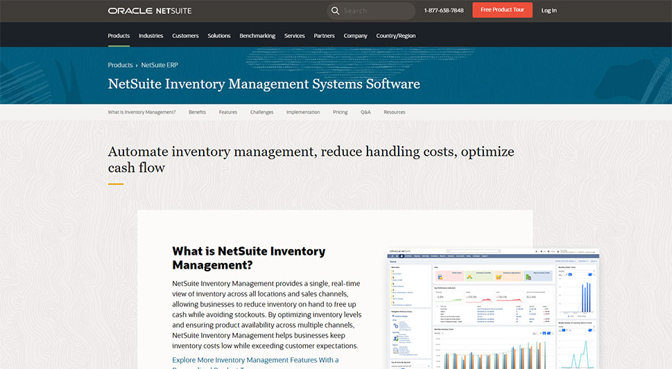Open the Log In link
This screenshot has height=369, width=672.
pyautogui.click(x=549, y=10)
